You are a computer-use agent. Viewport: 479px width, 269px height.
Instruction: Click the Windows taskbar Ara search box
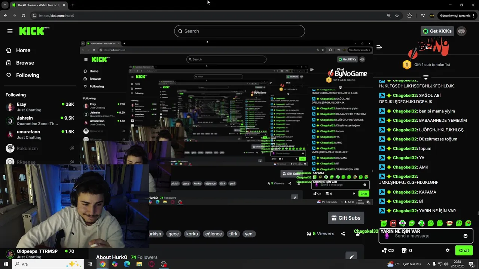click(48, 264)
